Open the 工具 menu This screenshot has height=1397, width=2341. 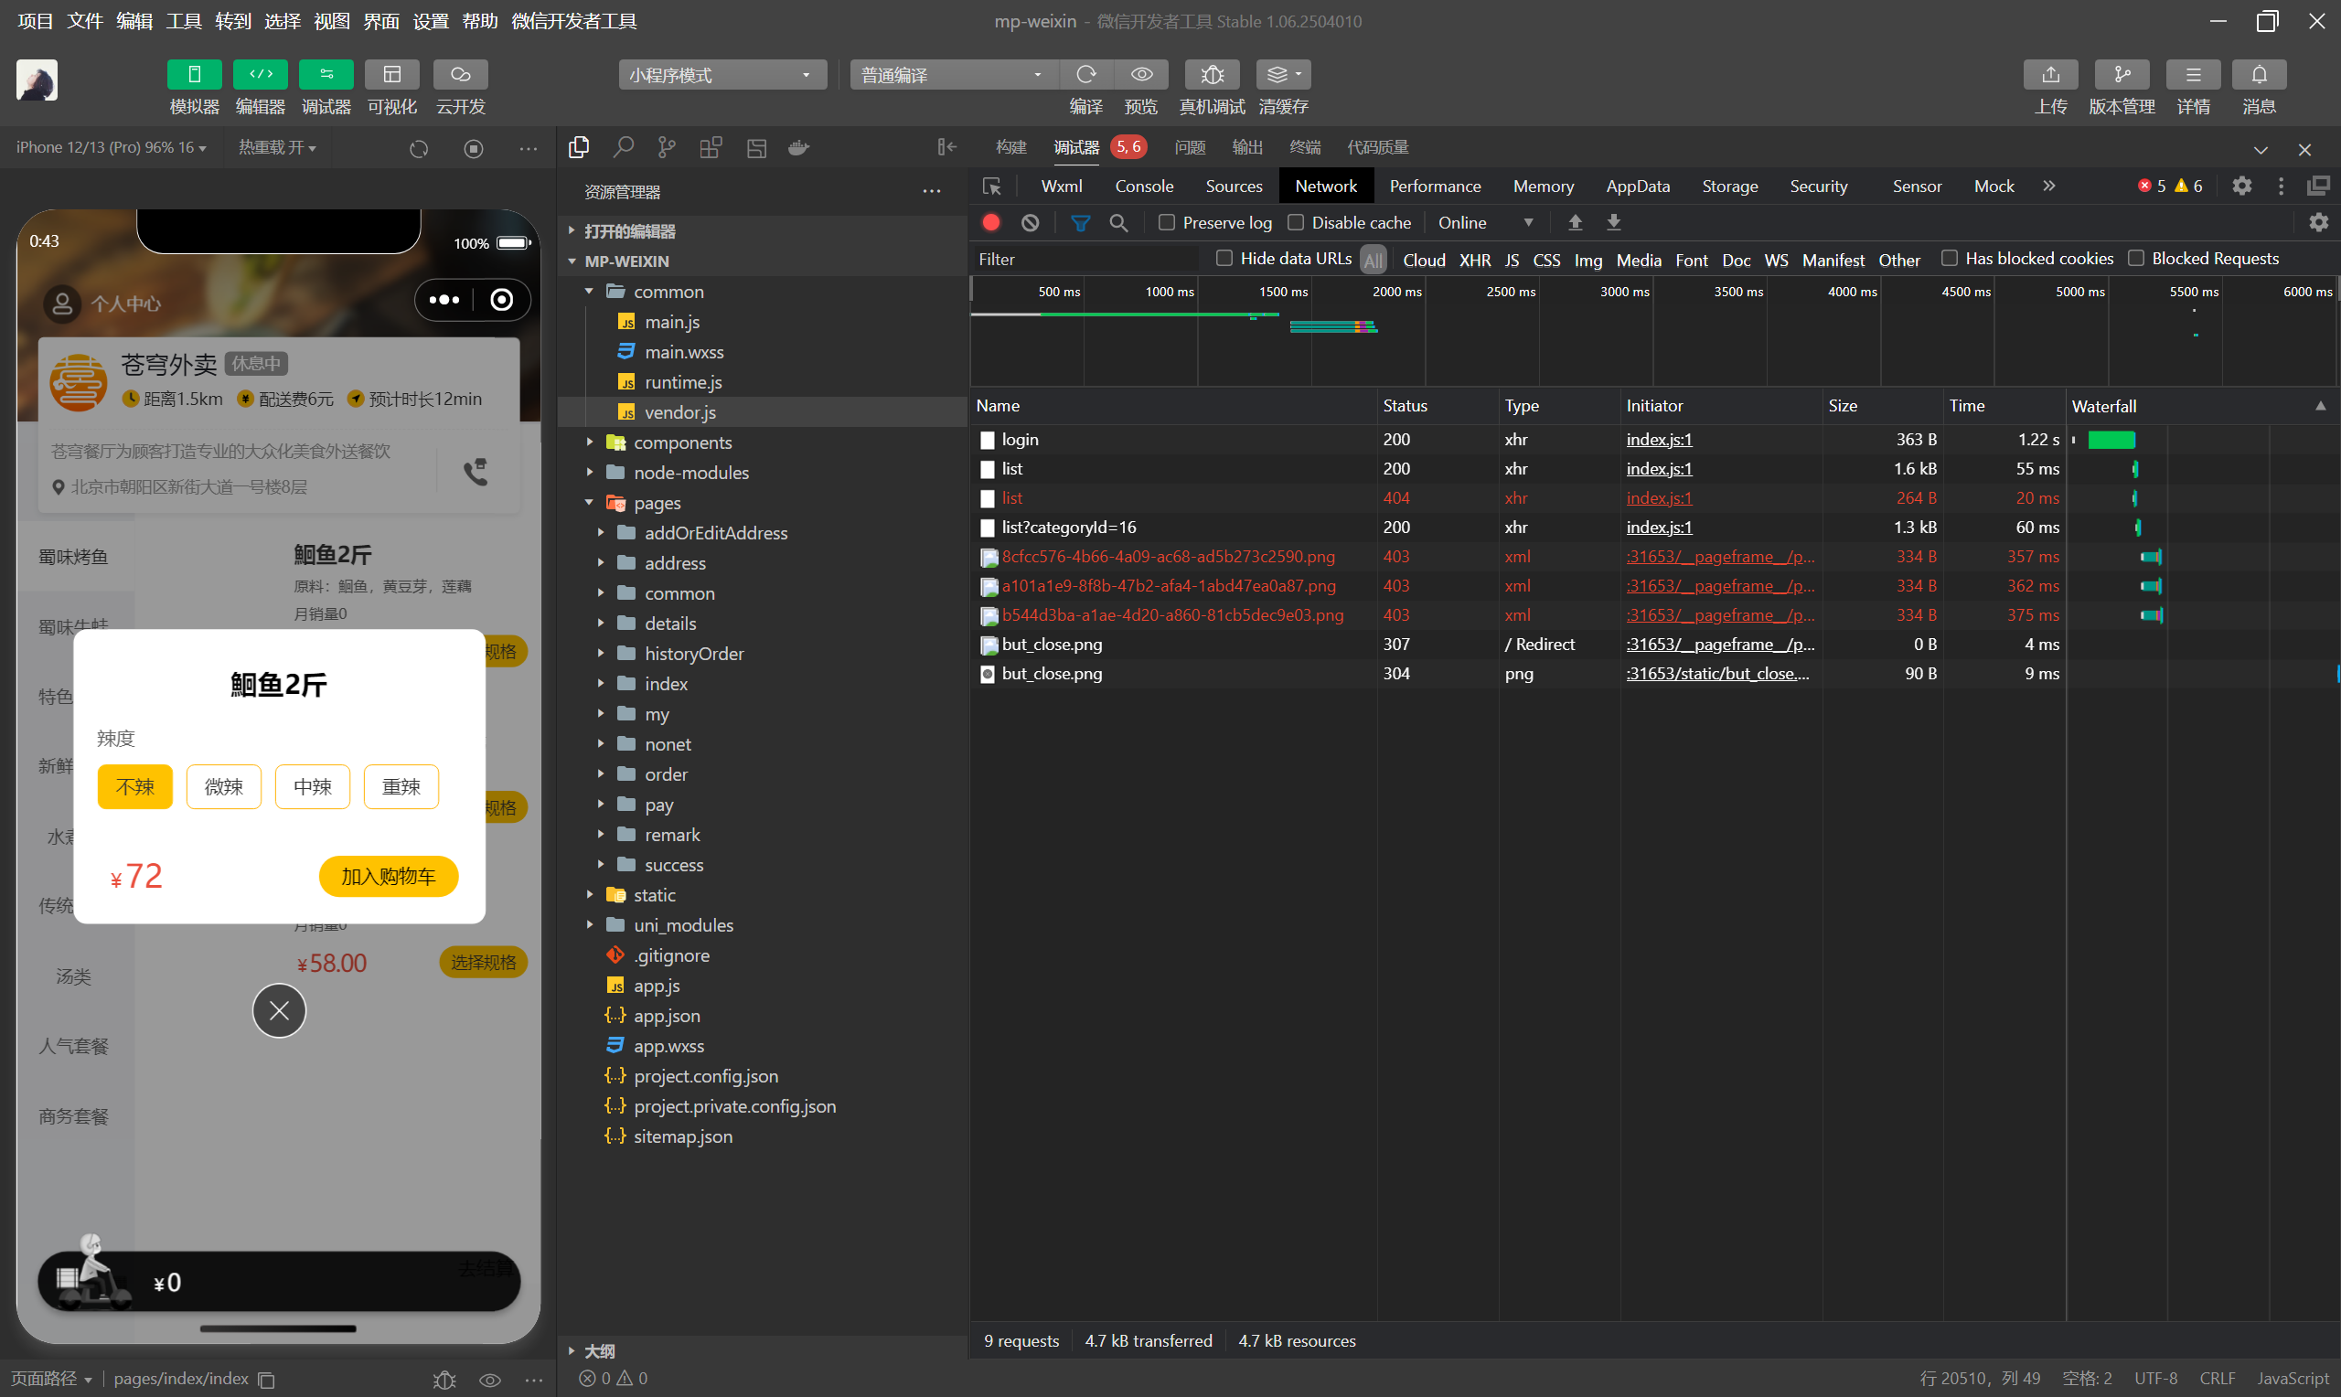point(184,21)
